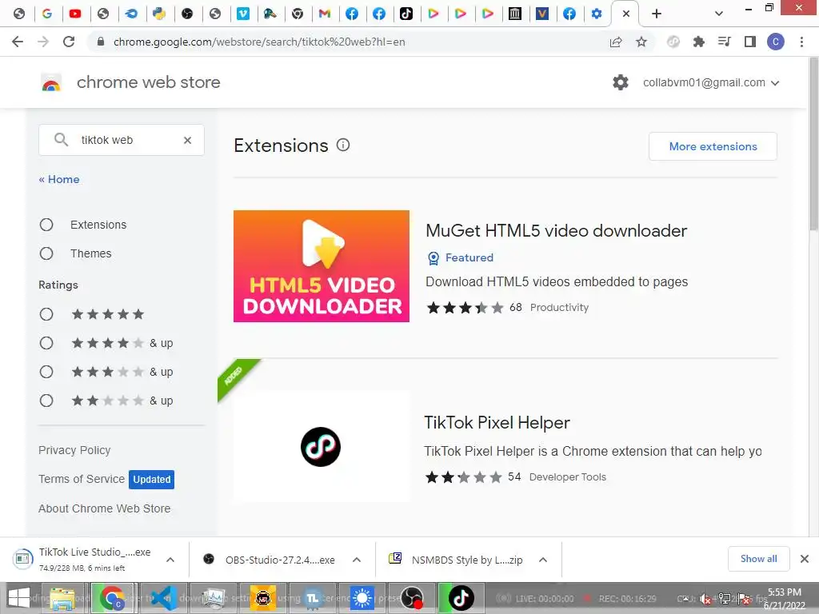819x614 pixels.
Task: Switch to the YouTube tab
Action: pos(75,14)
